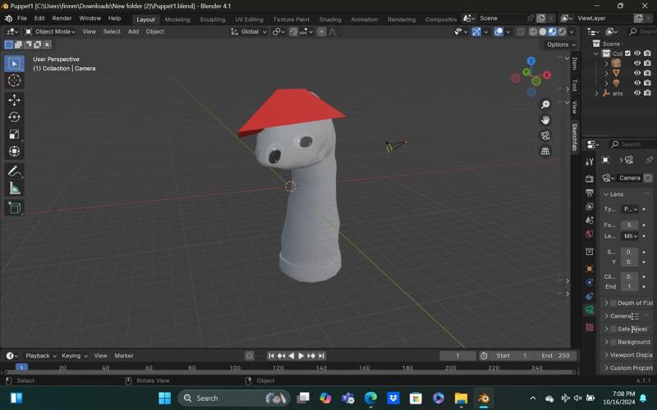Choose the Rotate tool
The image size is (657, 410).
click(x=14, y=117)
